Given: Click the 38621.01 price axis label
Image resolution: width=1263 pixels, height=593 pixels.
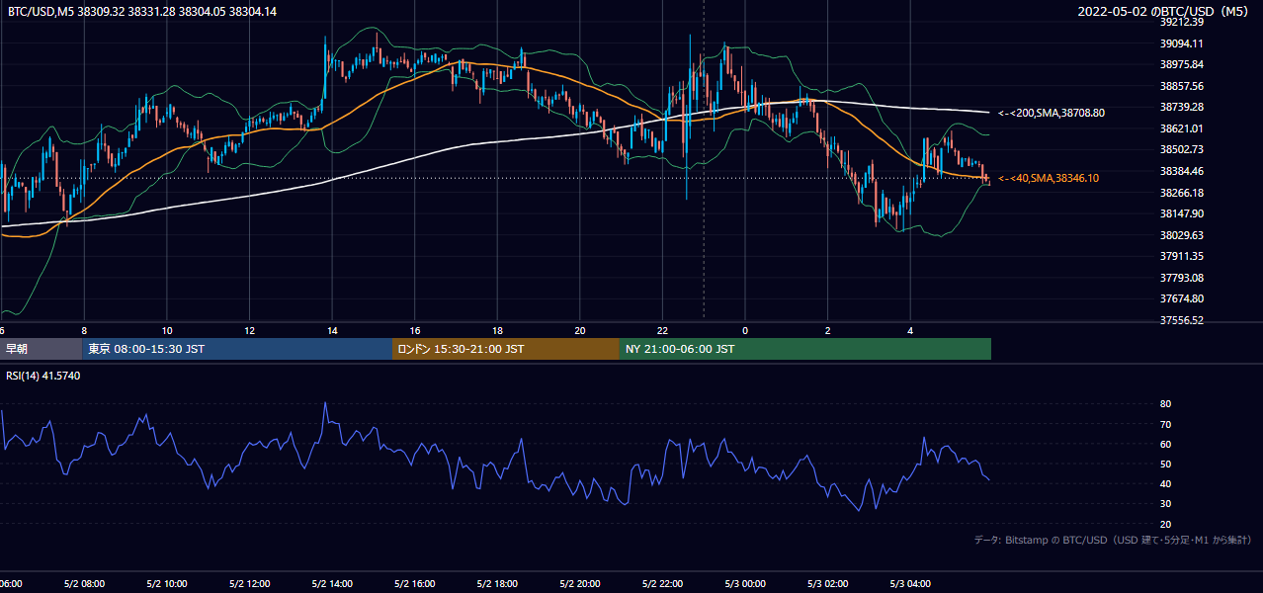Looking at the screenshot, I should click(1182, 128).
